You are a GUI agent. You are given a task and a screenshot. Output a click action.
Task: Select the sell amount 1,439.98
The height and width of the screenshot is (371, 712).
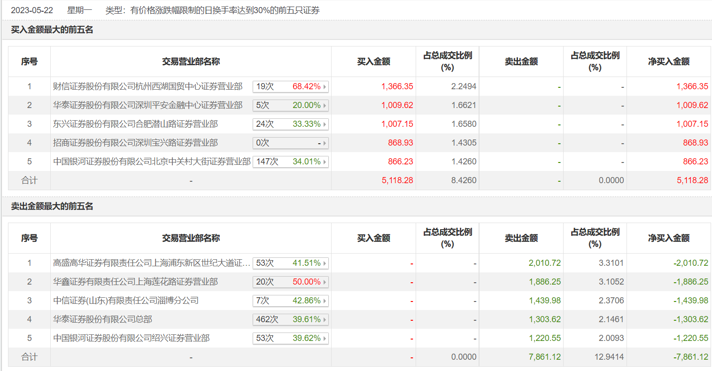pos(545,301)
